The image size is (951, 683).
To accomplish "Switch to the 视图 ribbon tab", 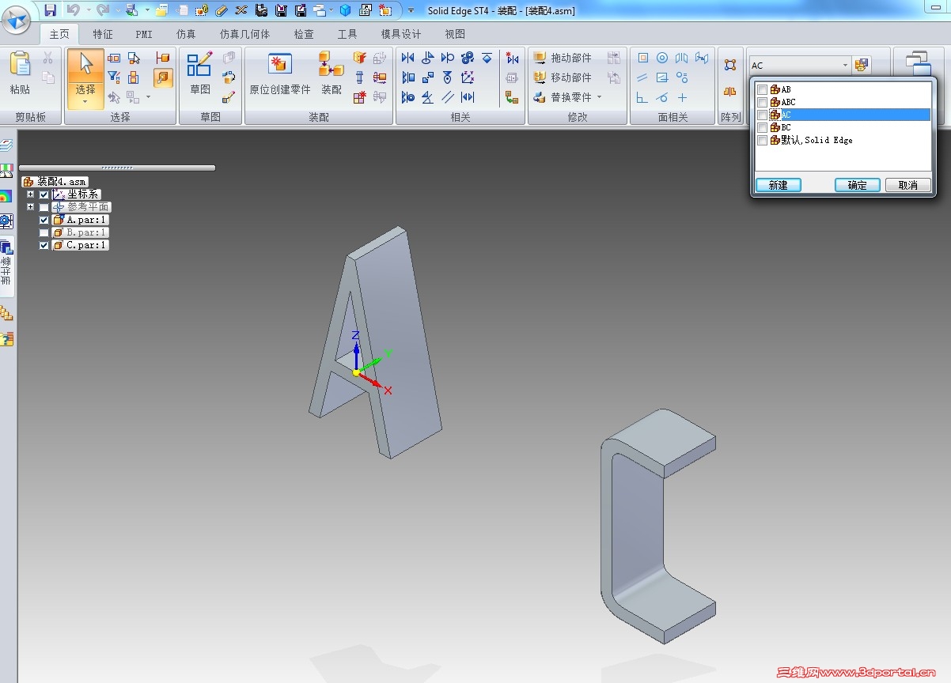I will pos(455,34).
